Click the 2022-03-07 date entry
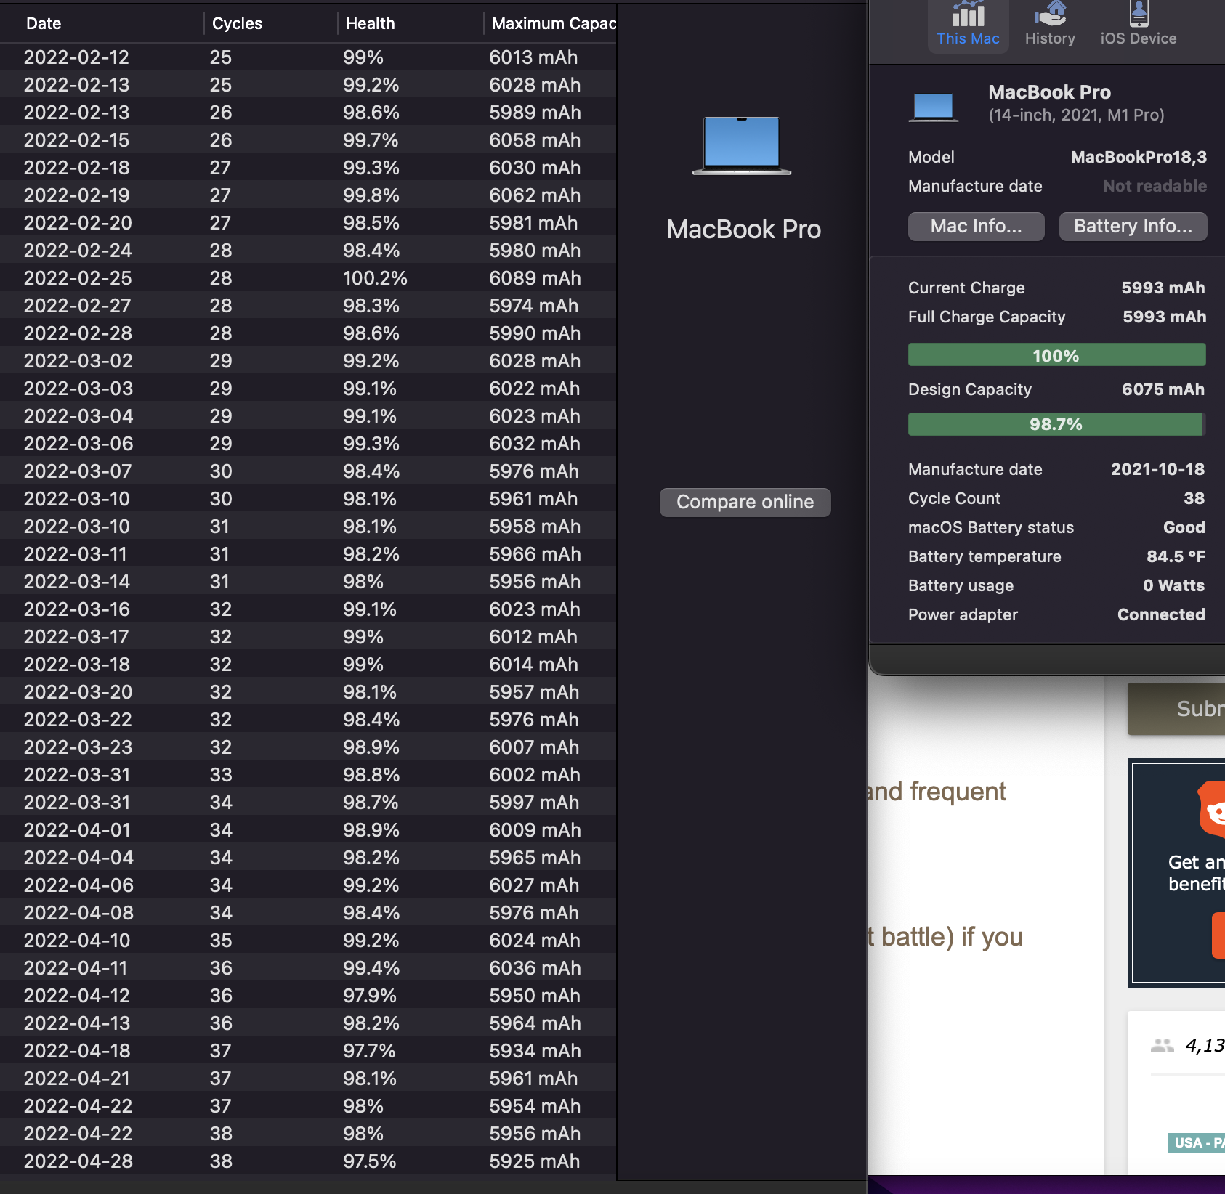This screenshot has width=1225, height=1194. (78, 471)
